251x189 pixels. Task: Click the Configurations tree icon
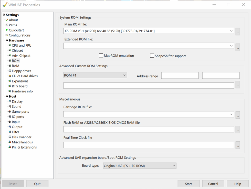pyautogui.click(x=7, y=35)
